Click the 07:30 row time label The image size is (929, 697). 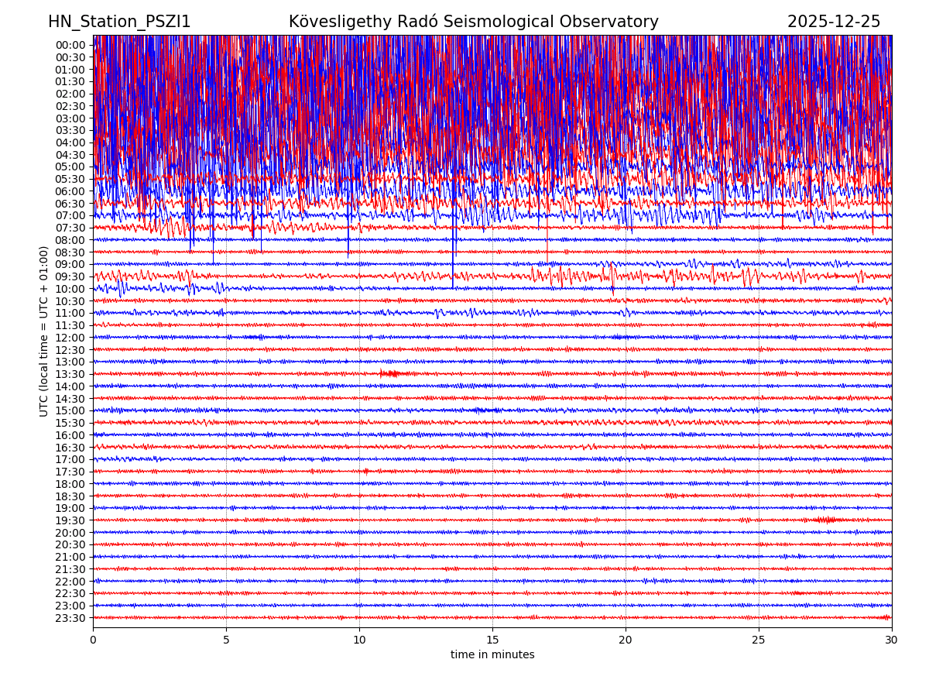pos(70,228)
